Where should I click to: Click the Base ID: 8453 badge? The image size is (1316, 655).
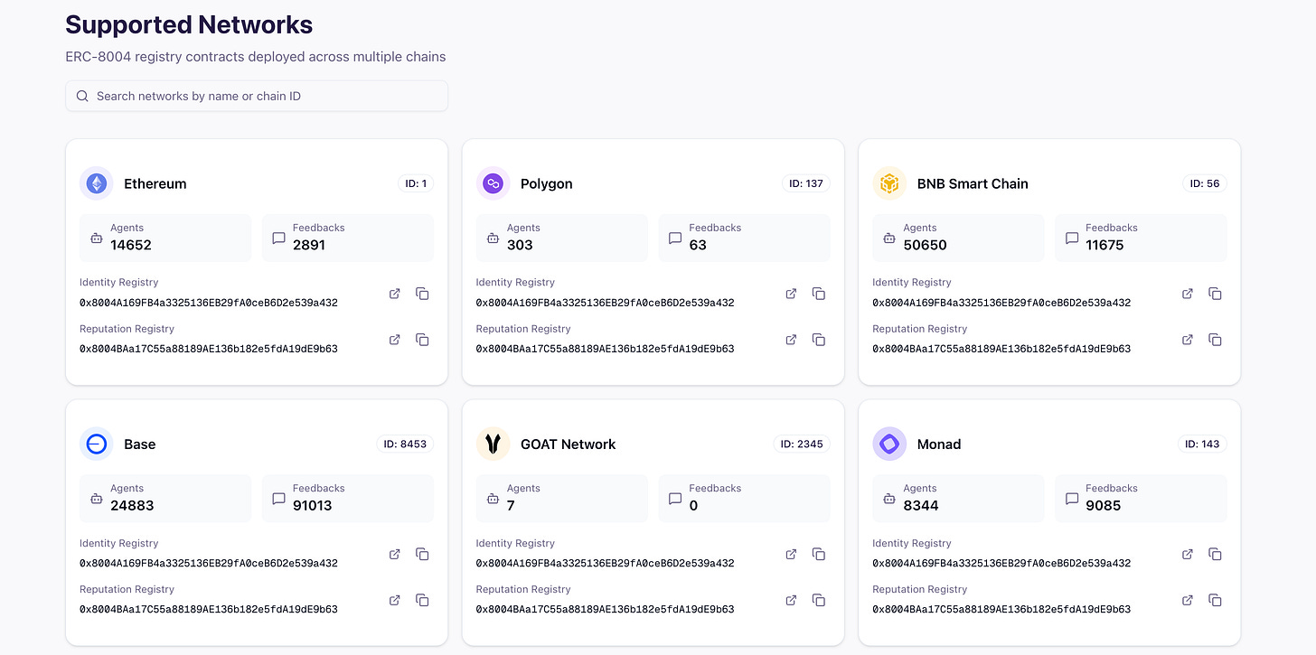tap(405, 444)
